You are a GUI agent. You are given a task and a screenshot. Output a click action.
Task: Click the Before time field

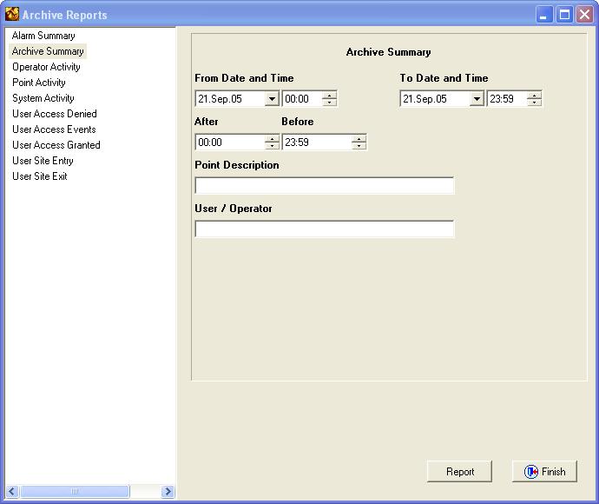click(317, 143)
